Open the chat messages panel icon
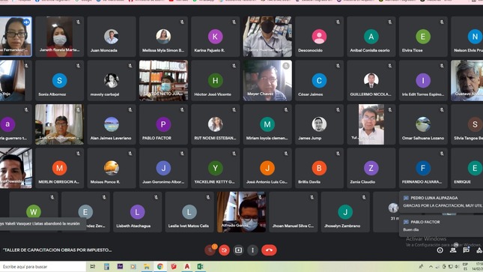 pyautogui.click(x=466, y=250)
